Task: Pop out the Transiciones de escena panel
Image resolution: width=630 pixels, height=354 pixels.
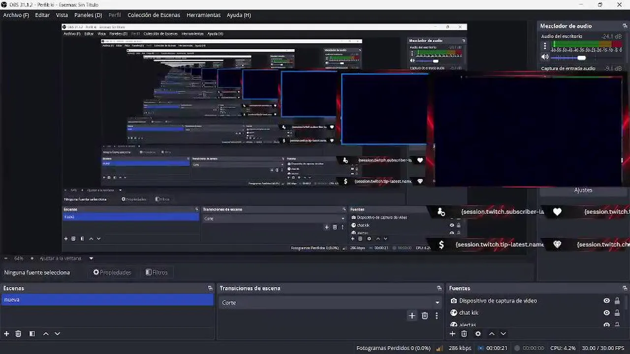Action: (x=440, y=289)
